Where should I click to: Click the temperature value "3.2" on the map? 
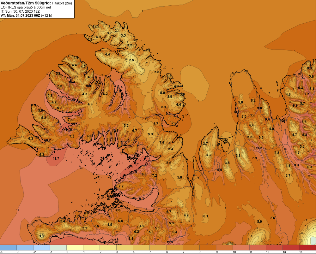(x=130, y=45)
